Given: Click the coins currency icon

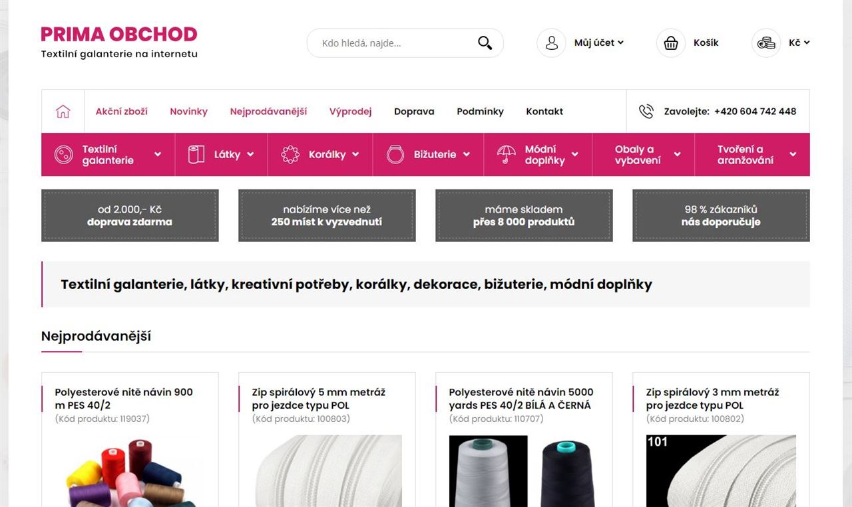Looking at the screenshot, I should 766,43.
